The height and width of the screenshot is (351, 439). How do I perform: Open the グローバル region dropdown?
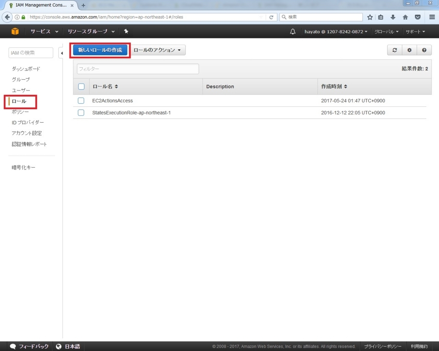point(386,32)
